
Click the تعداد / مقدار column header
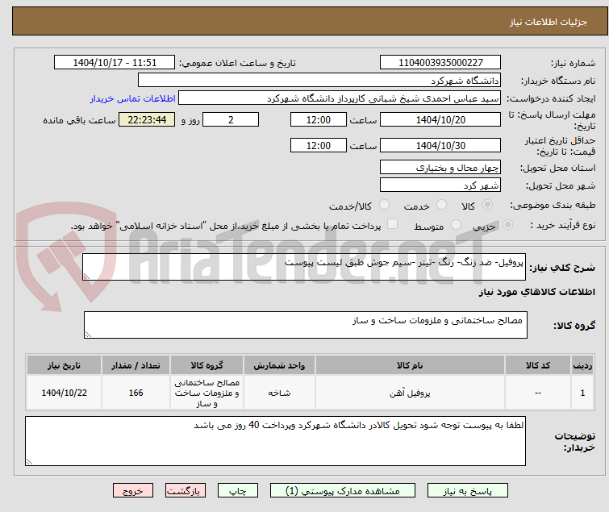pos(136,365)
